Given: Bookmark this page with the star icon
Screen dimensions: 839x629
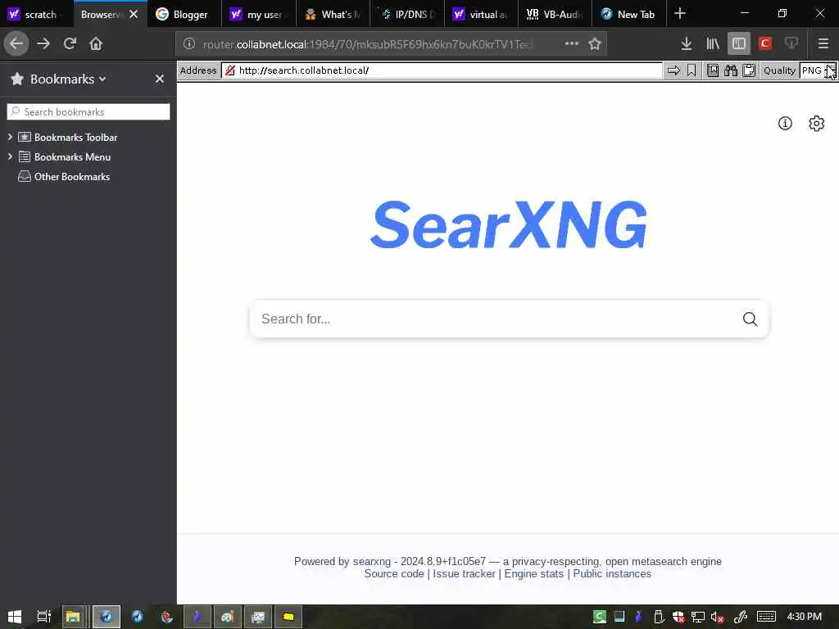Looking at the screenshot, I should [595, 43].
